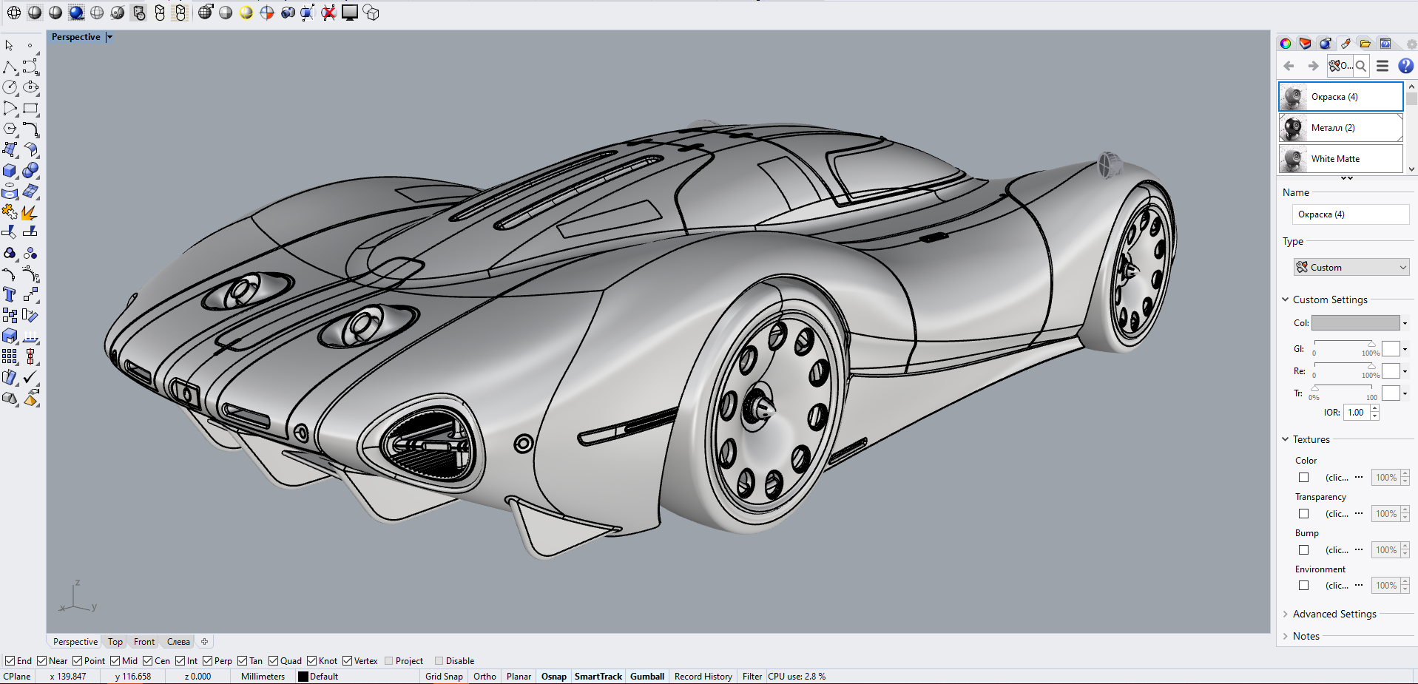Image resolution: width=1418 pixels, height=684 pixels.
Task: Open the Perspective viewport title dropdown
Action: [109, 36]
